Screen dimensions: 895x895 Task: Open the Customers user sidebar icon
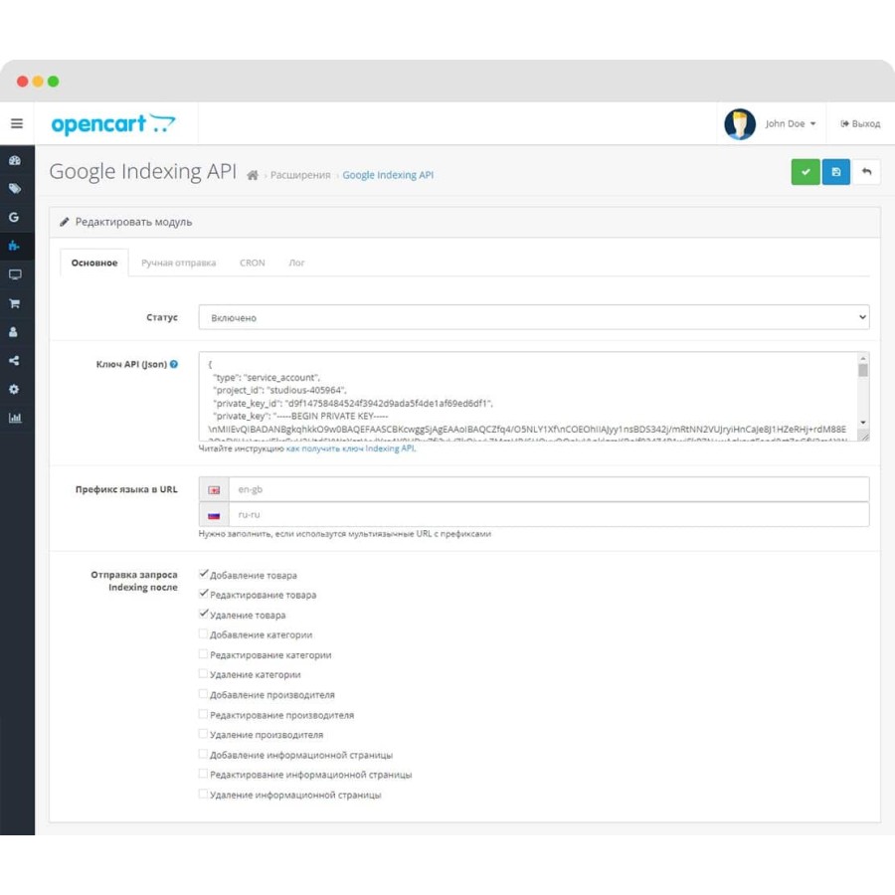tap(13, 332)
